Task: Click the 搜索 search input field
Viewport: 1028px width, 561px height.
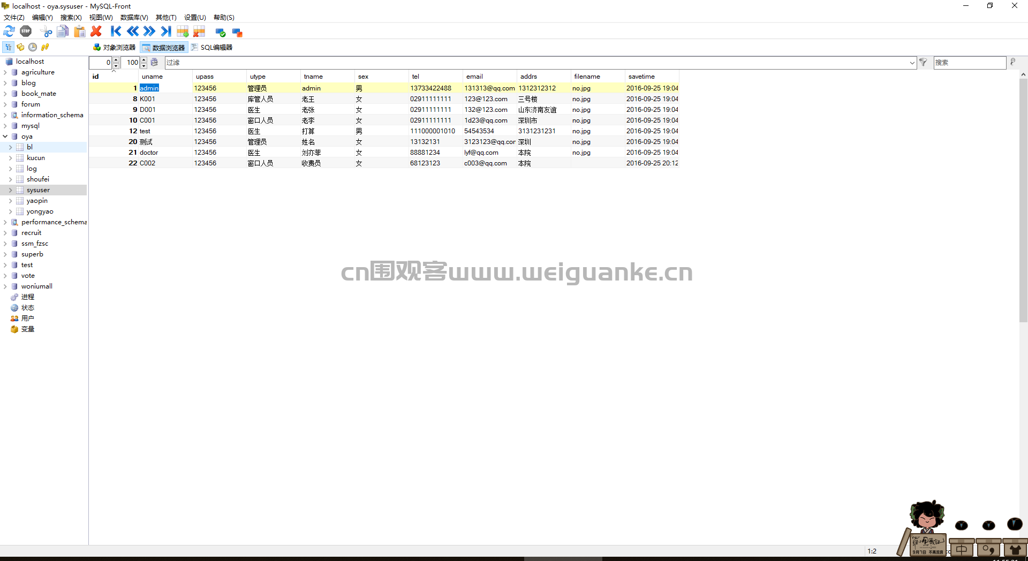Action: pyautogui.click(x=970, y=63)
